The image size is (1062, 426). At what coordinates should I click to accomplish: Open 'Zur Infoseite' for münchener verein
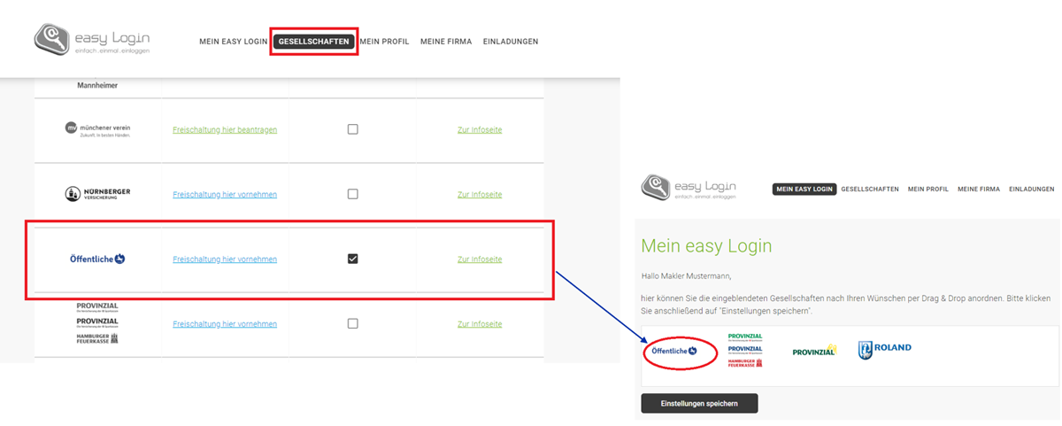point(480,130)
